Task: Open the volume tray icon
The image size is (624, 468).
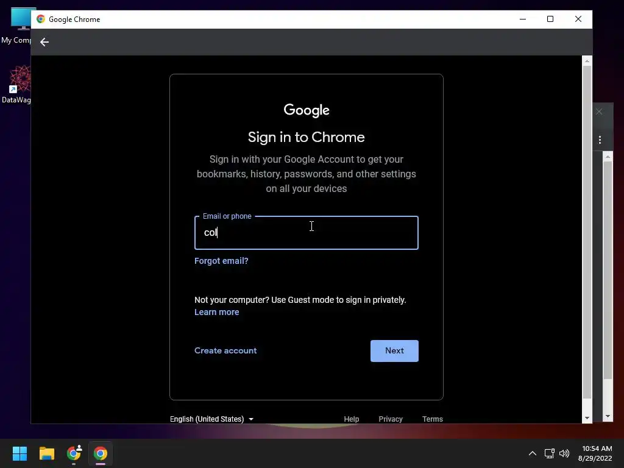Action: pos(564,453)
